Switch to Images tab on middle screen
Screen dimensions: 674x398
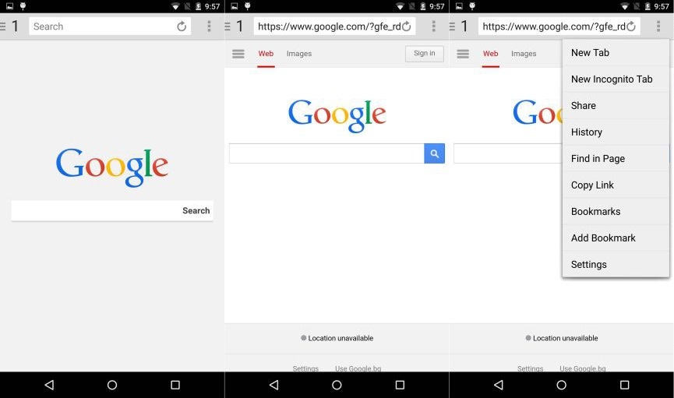[299, 54]
